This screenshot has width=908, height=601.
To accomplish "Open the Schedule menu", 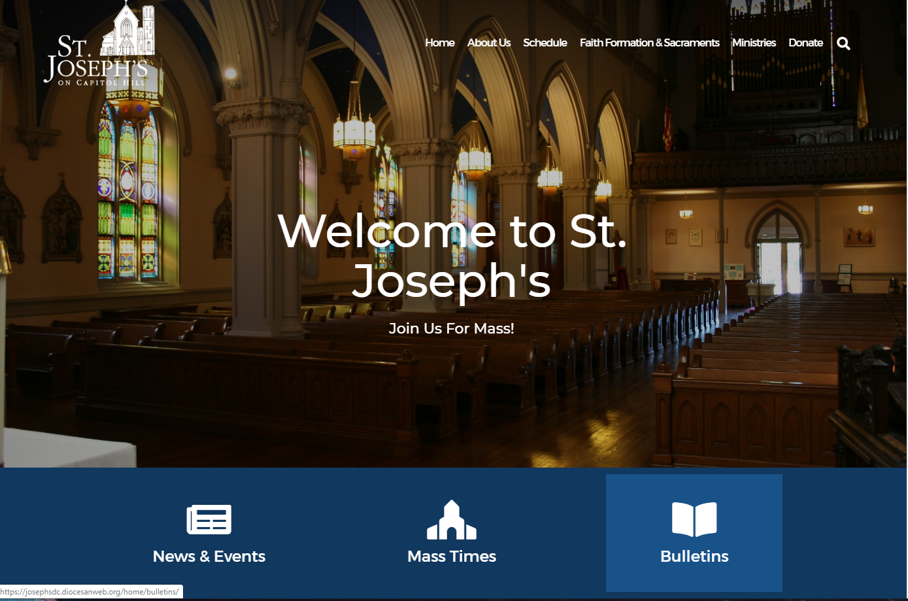I will [545, 43].
